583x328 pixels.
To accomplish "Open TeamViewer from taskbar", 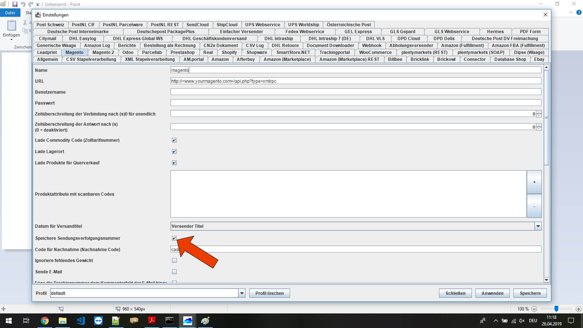I will click(x=98, y=321).
